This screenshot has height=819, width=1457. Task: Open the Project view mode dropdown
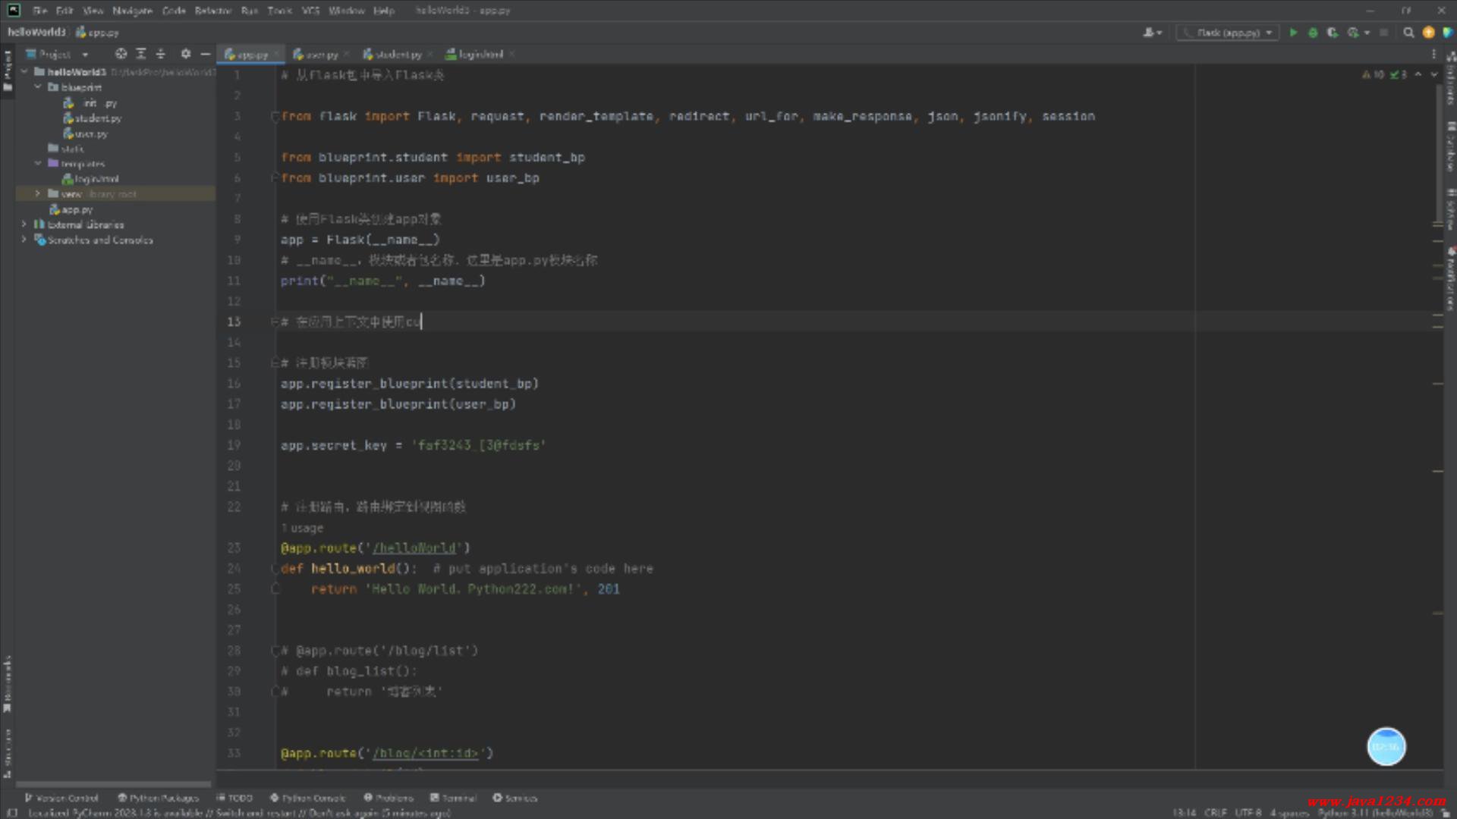tap(58, 54)
